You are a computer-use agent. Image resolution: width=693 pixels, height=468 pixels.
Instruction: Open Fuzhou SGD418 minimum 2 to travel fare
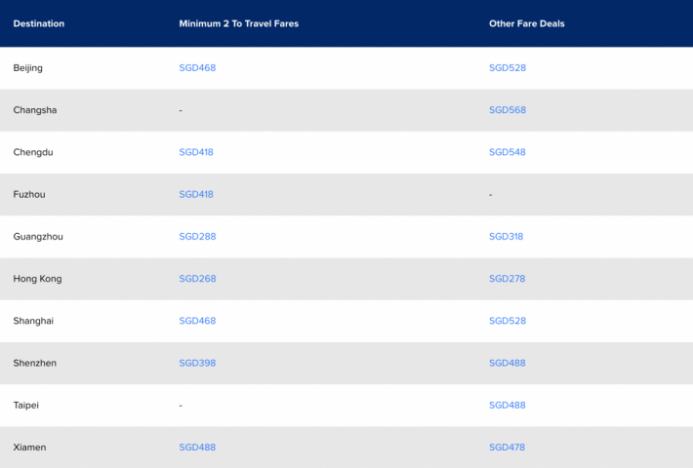click(196, 194)
